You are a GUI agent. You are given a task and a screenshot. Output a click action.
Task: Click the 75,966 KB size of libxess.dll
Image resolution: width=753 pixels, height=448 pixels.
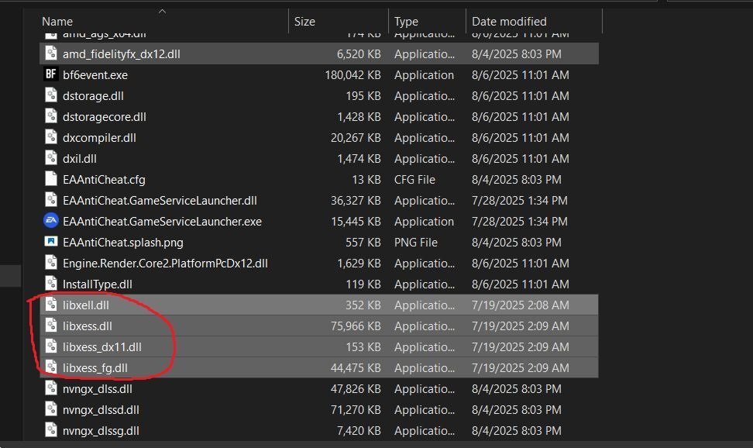(356, 326)
